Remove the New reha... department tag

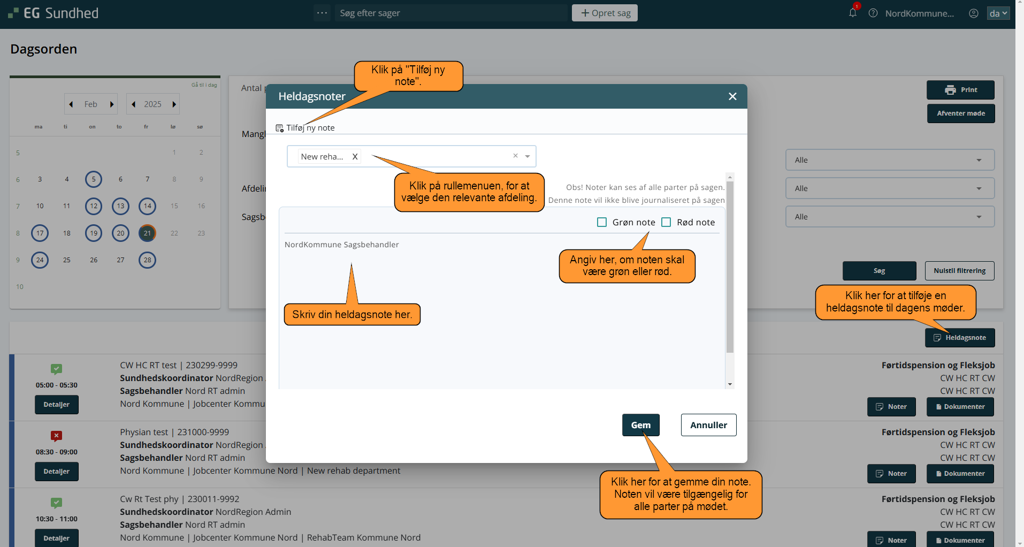(x=355, y=157)
